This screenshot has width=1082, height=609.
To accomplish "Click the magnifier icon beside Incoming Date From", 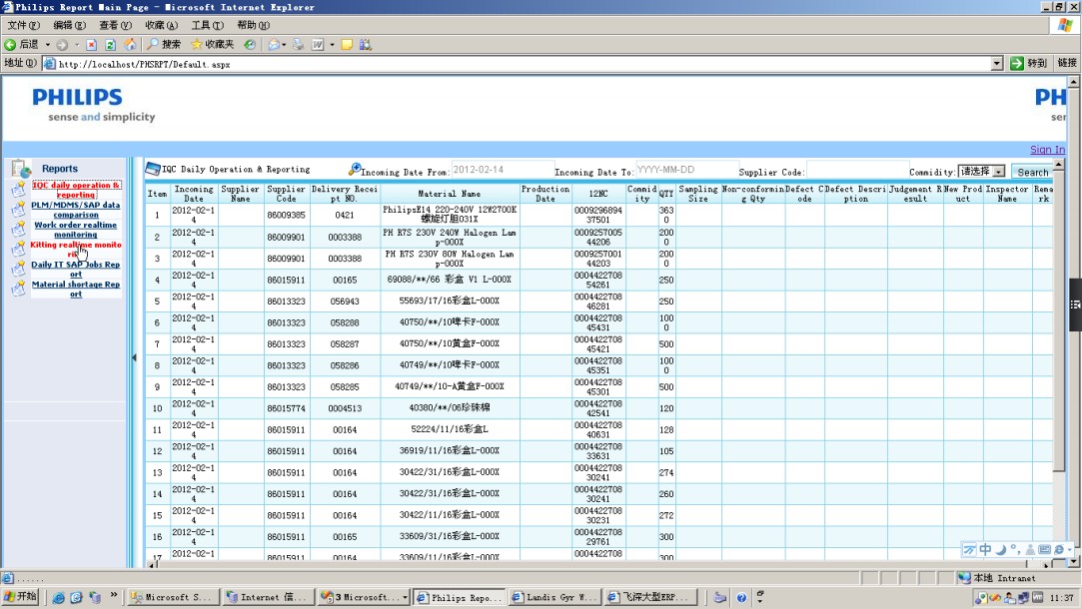I will (355, 169).
